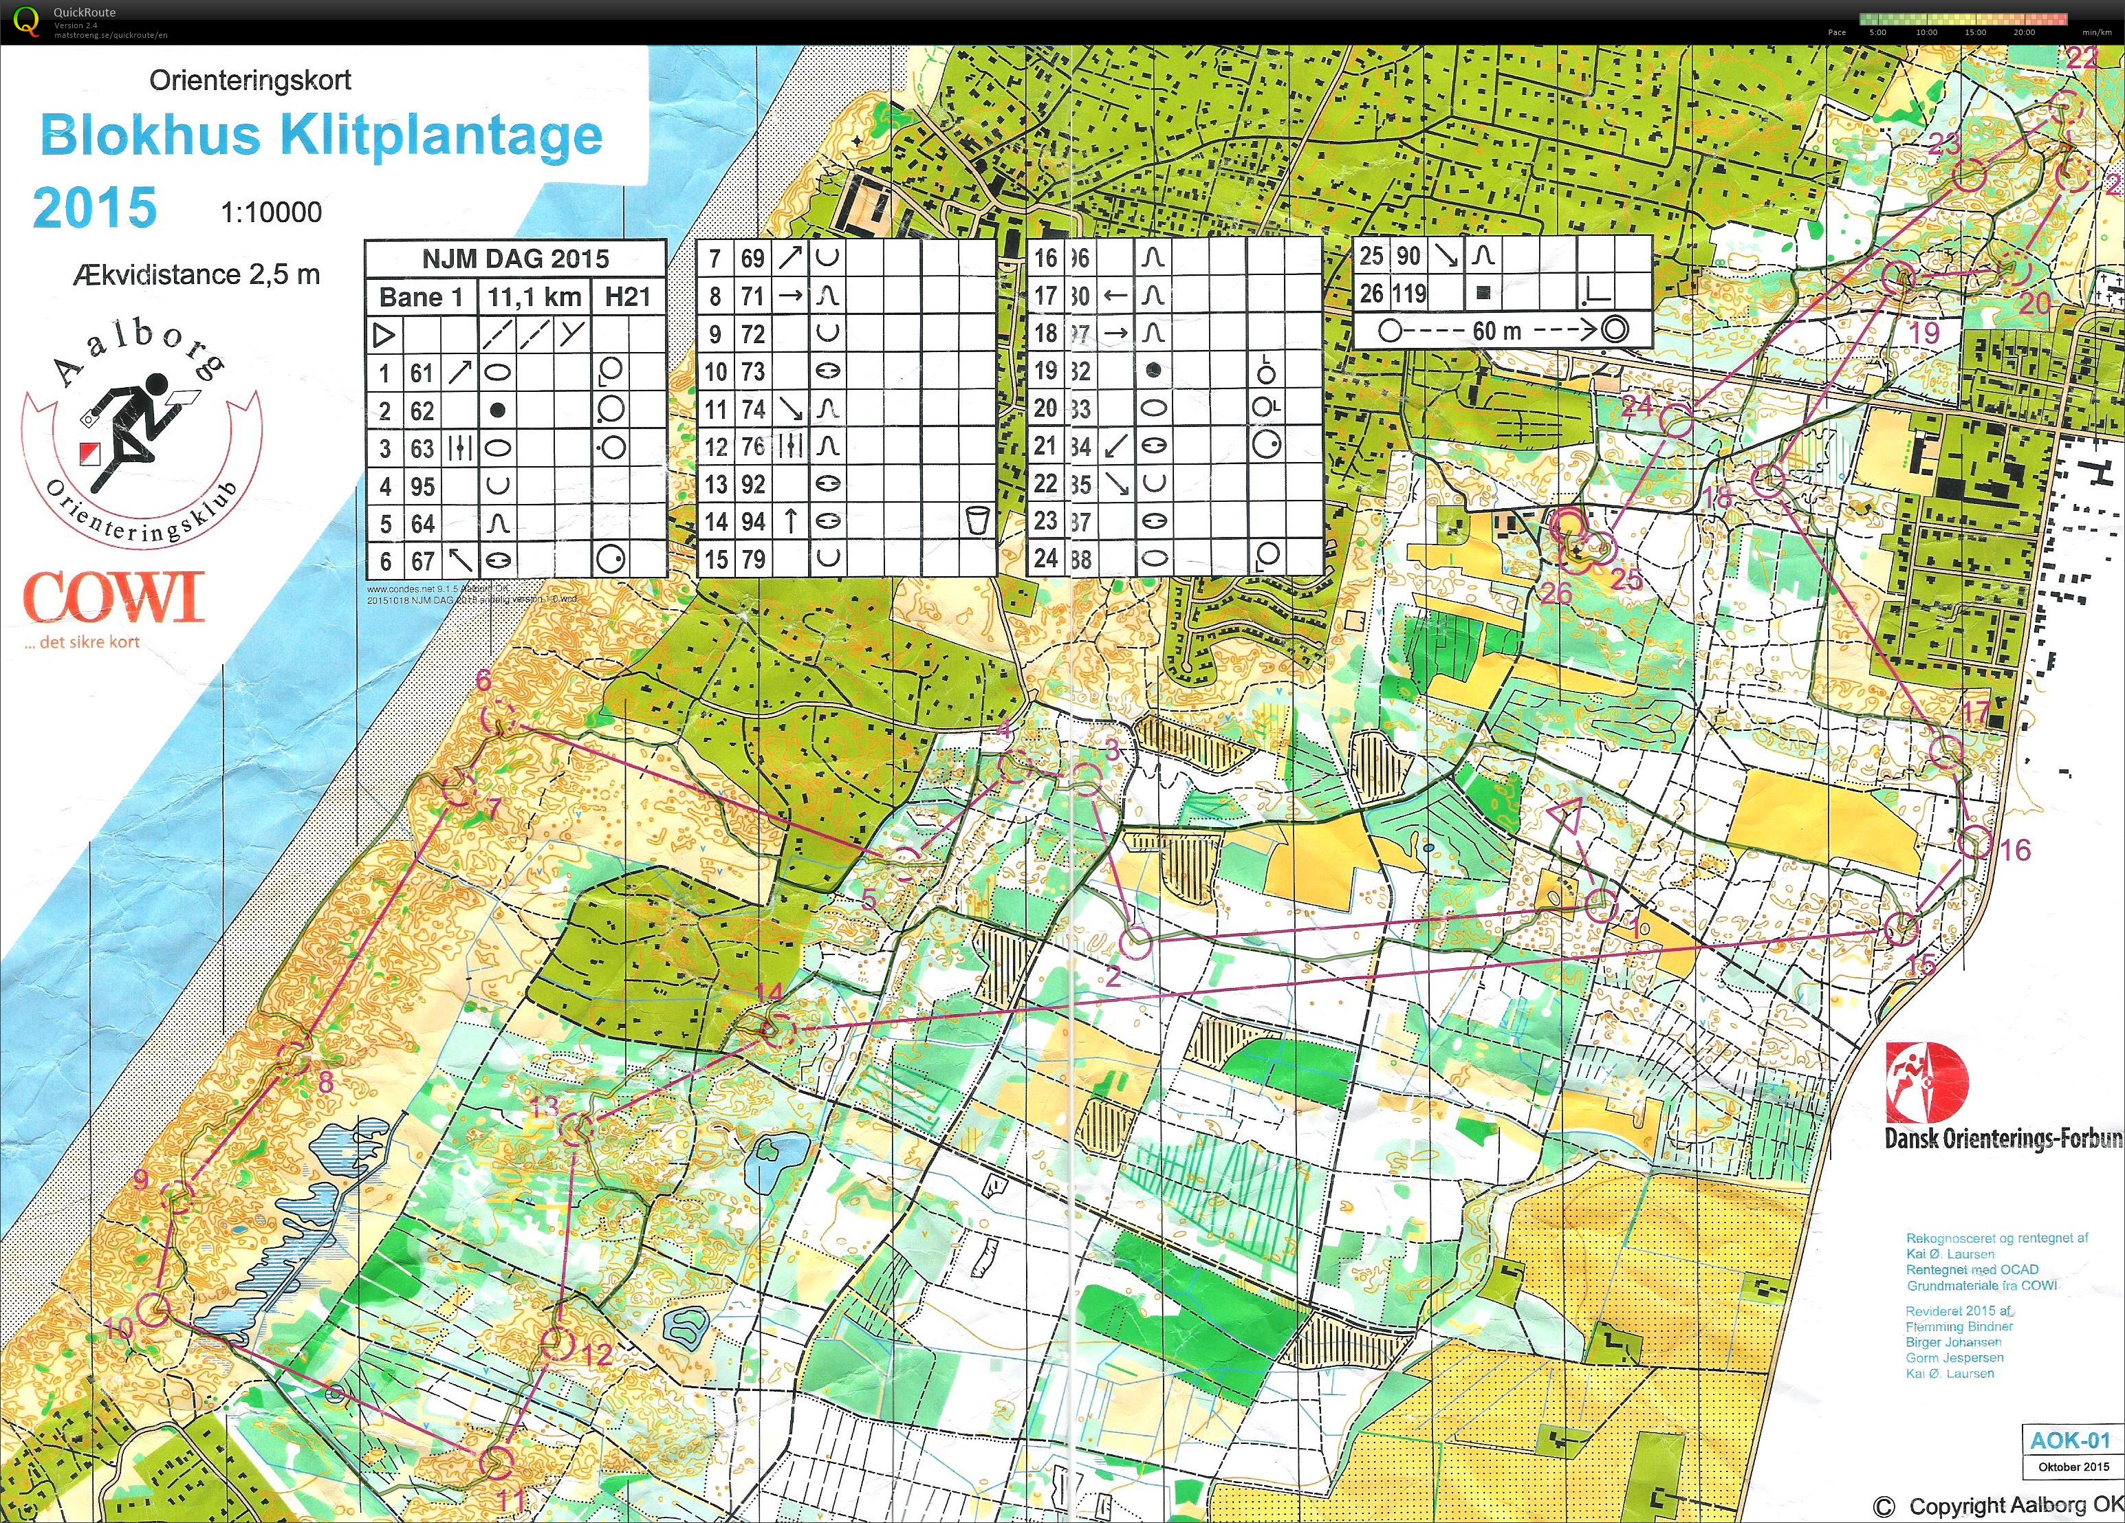Click the 'Ækvidistance 2,5 m' text
This screenshot has width=2125, height=1523.
pyautogui.click(x=196, y=274)
